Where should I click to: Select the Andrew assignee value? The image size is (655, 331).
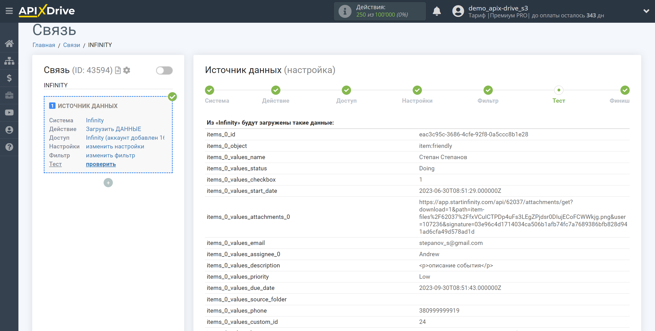coord(429,254)
